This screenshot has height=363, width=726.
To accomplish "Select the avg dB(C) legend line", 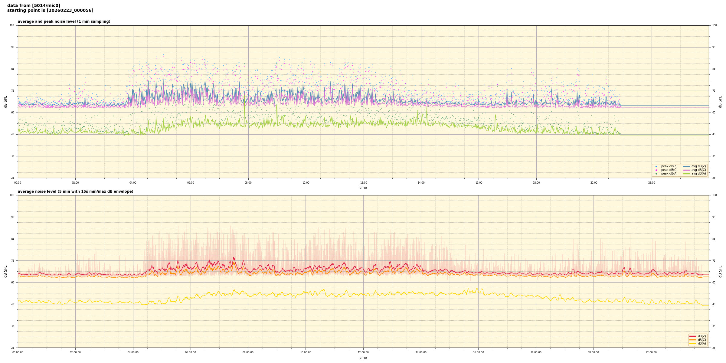I will (686, 170).
